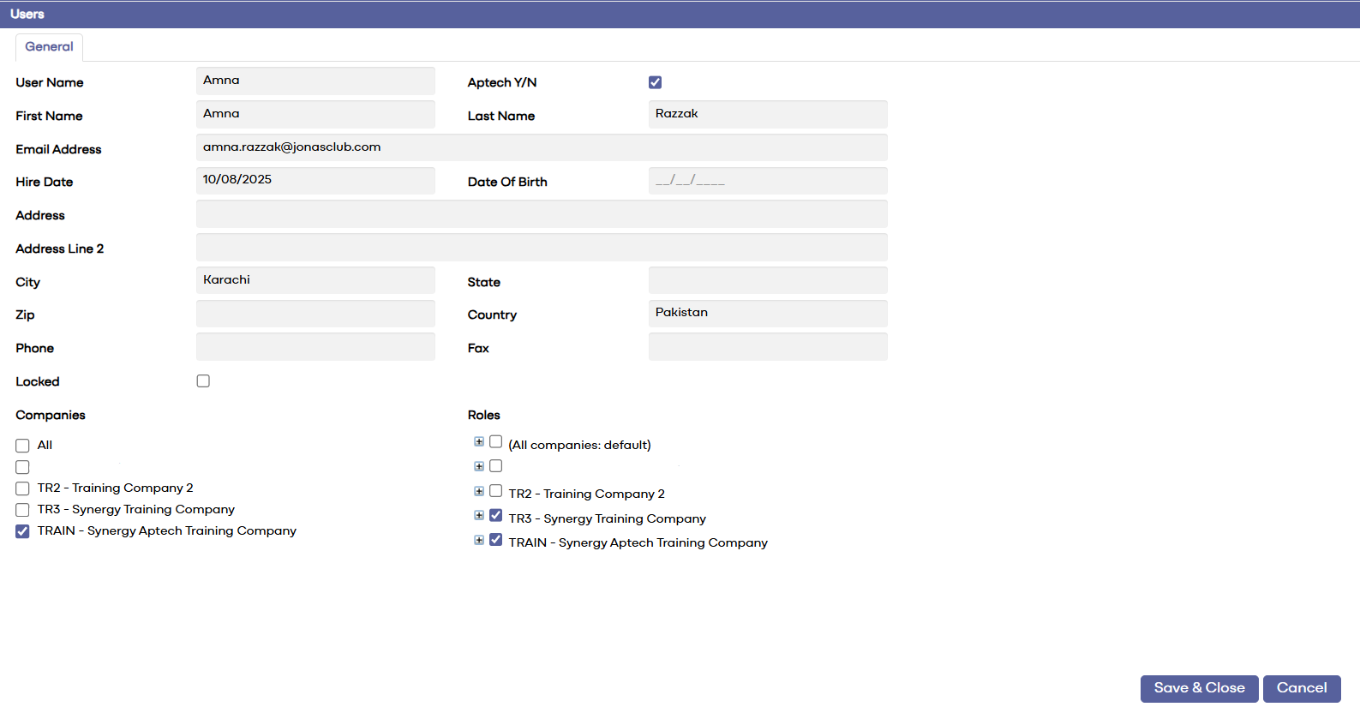Check the (All companies: default) role checkbox
The width and height of the screenshot is (1360, 707).
coord(495,442)
